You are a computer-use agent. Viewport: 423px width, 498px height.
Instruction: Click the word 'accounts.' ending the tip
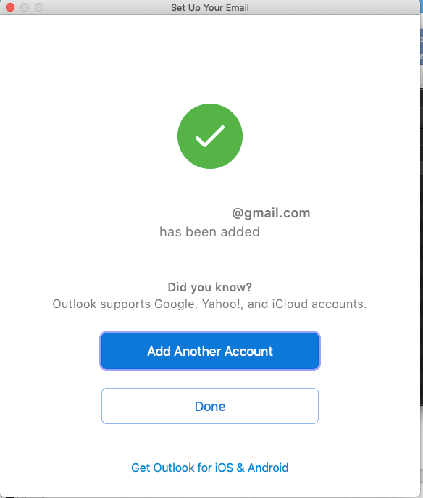tap(339, 304)
